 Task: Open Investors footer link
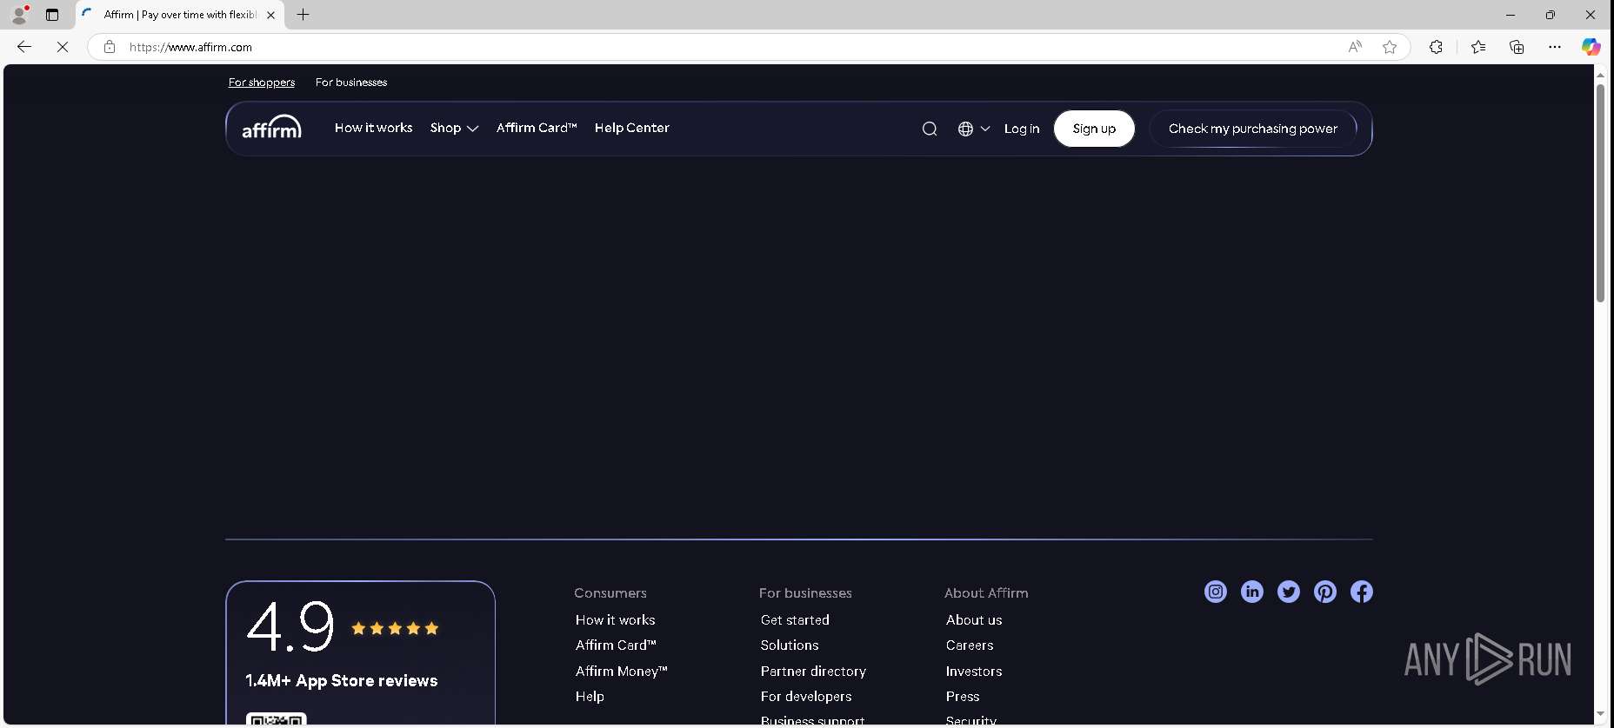tap(974, 671)
